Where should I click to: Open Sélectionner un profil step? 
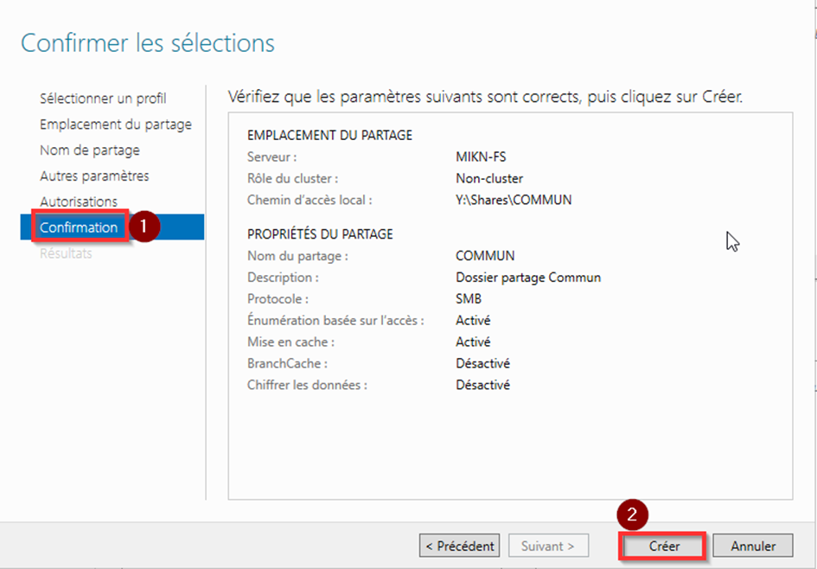tap(103, 99)
